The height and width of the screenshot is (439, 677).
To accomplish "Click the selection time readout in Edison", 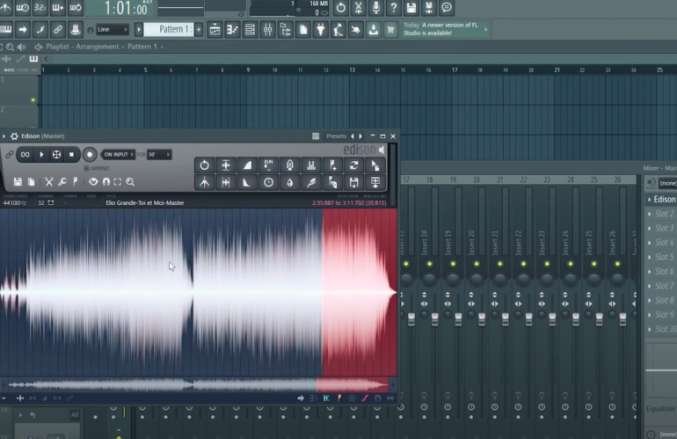I will pyautogui.click(x=349, y=202).
